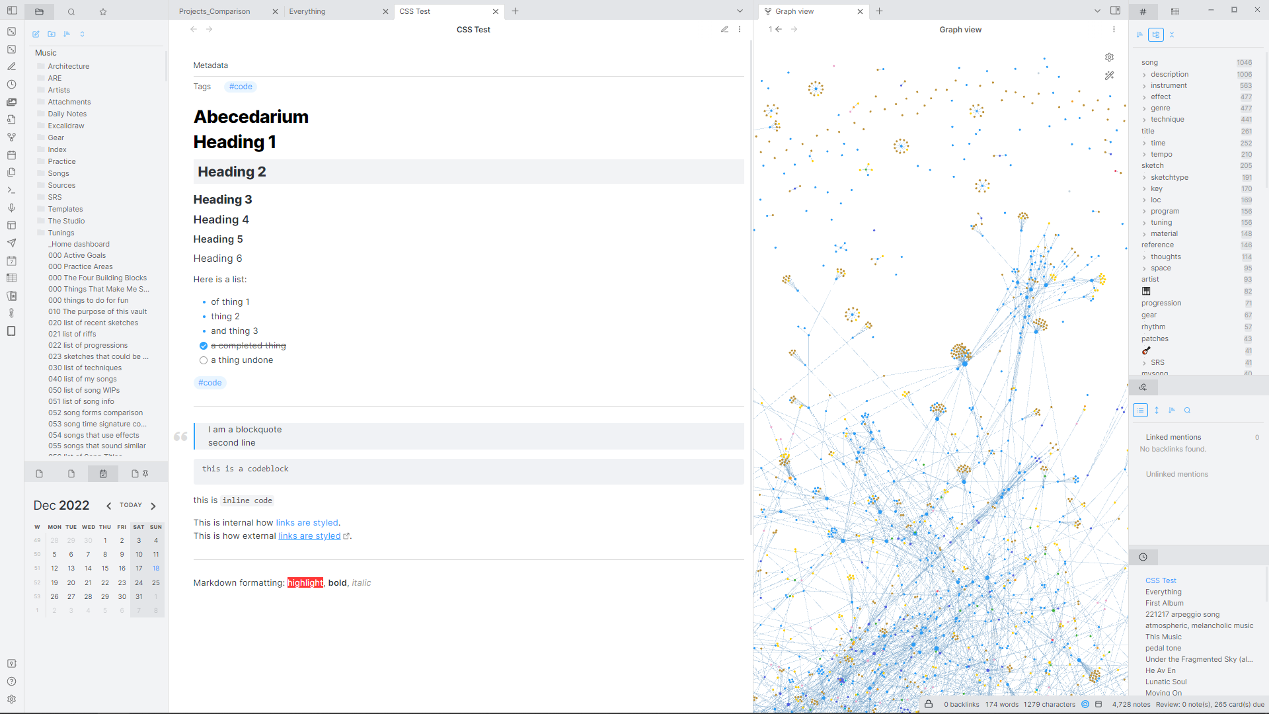The width and height of the screenshot is (1269, 714).
Task: Click the edit pencil icon in CSS Test
Action: coord(724,29)
